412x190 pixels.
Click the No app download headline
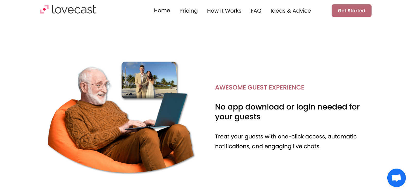tap(287, 112)
